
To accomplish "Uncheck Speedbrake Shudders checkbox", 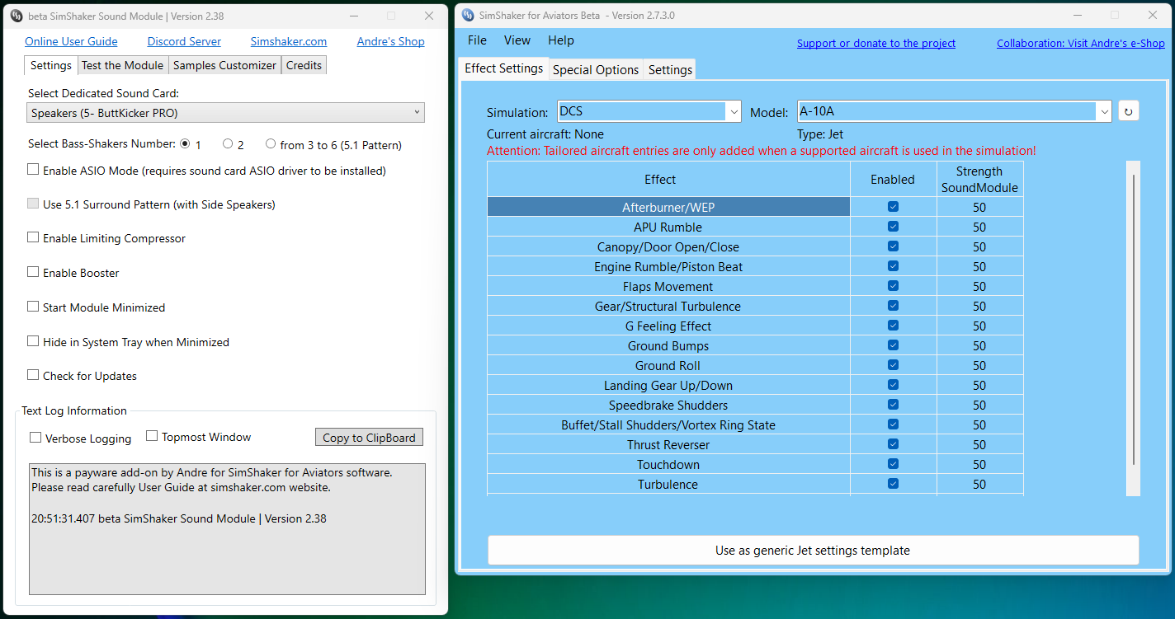I will click(x=893, y=405).
